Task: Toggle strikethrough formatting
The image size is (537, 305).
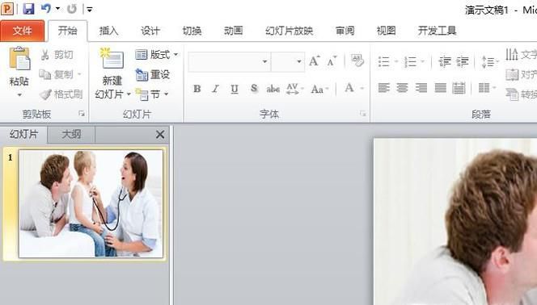Action: [x=273, y=89]
